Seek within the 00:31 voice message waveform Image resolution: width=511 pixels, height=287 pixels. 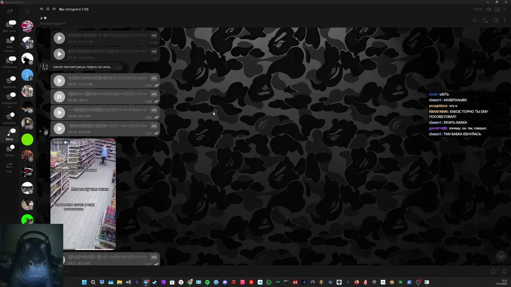(x=107, y=78)
